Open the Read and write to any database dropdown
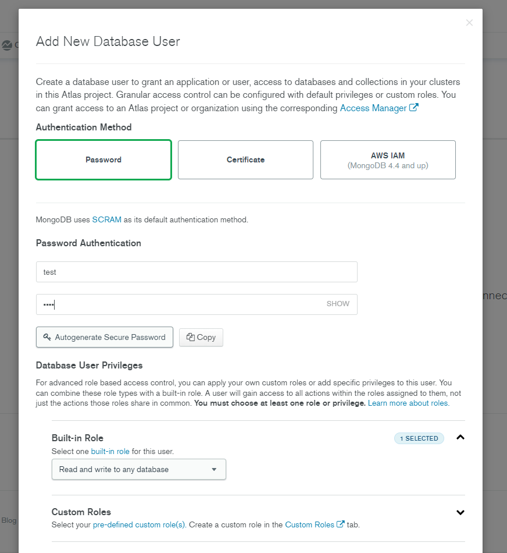This screenshot has height=553, width=507. click(x=139, y=469)
